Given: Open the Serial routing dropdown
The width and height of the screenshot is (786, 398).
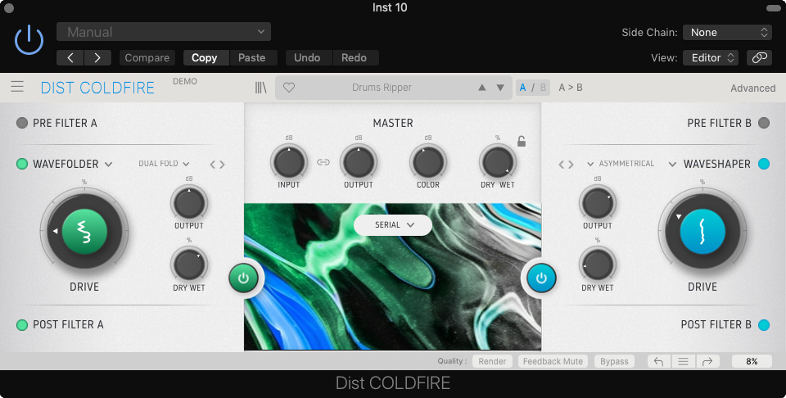Looking at the screenshot, I should tap(393, 225).
